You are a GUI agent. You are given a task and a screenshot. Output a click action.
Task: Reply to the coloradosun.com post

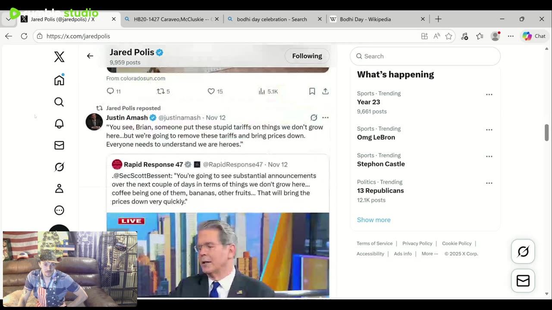(x=114, y=91)
